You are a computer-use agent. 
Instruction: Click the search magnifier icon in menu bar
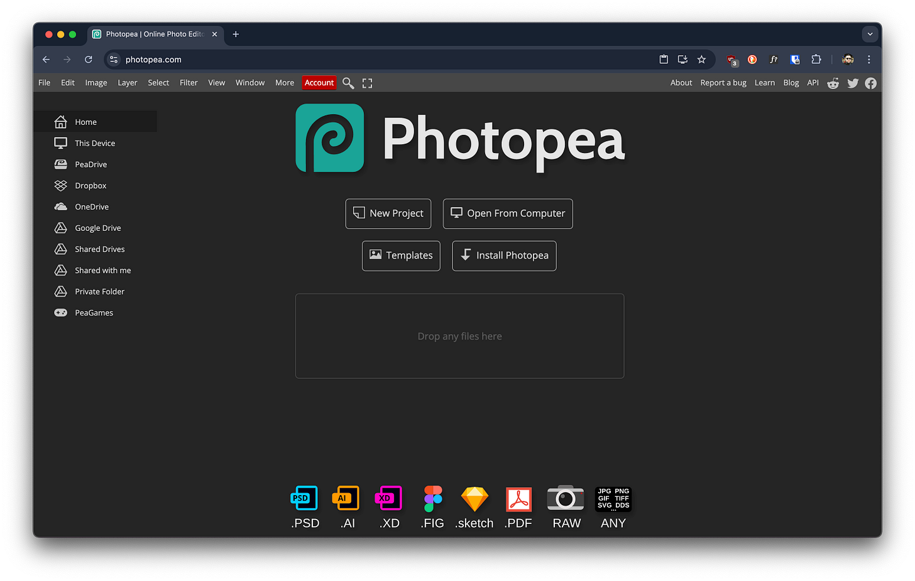pyautogui.click(x=348, y=83)
